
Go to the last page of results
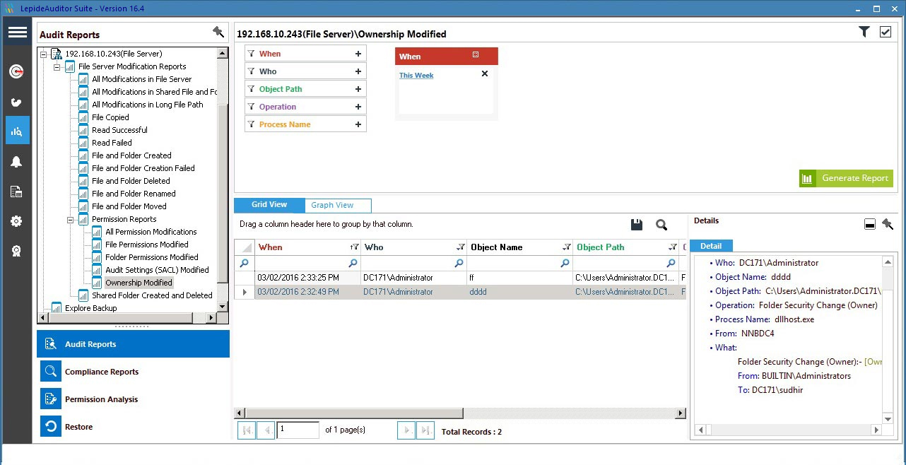[x=425, y=430]
